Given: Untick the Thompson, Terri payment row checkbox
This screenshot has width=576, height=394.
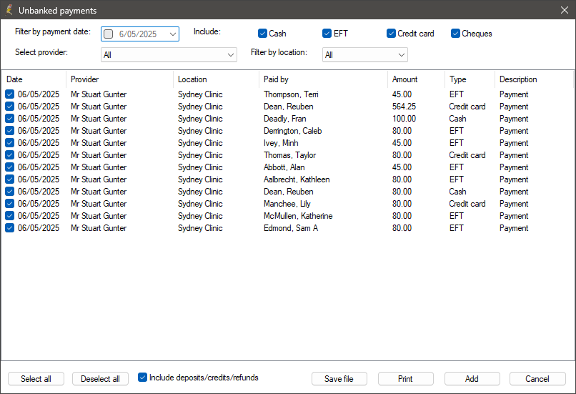Looking at the screenshot, I should 9,94.
